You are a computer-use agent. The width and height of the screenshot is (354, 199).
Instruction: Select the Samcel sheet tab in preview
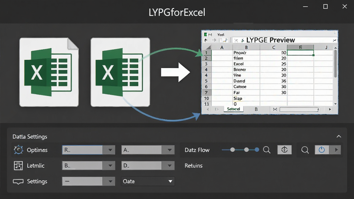(233, 109)
